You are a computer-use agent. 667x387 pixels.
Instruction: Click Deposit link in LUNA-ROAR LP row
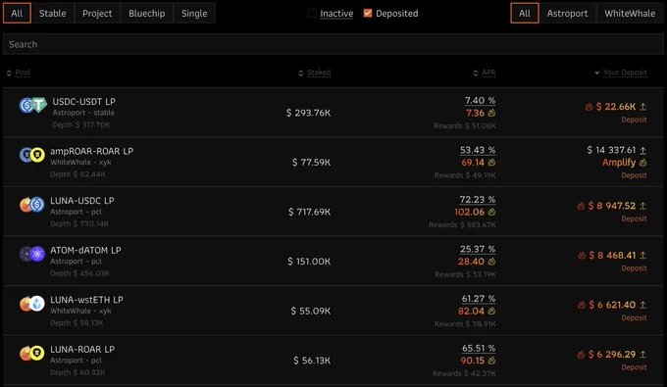(x=634, y=367)
